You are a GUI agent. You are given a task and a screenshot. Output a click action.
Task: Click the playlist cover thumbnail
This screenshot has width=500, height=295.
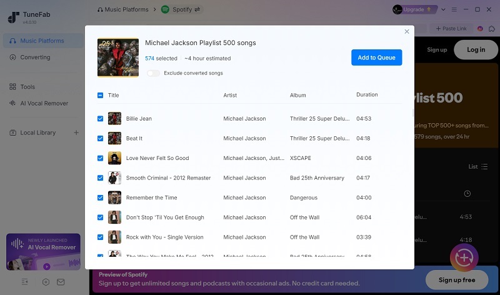118,57
